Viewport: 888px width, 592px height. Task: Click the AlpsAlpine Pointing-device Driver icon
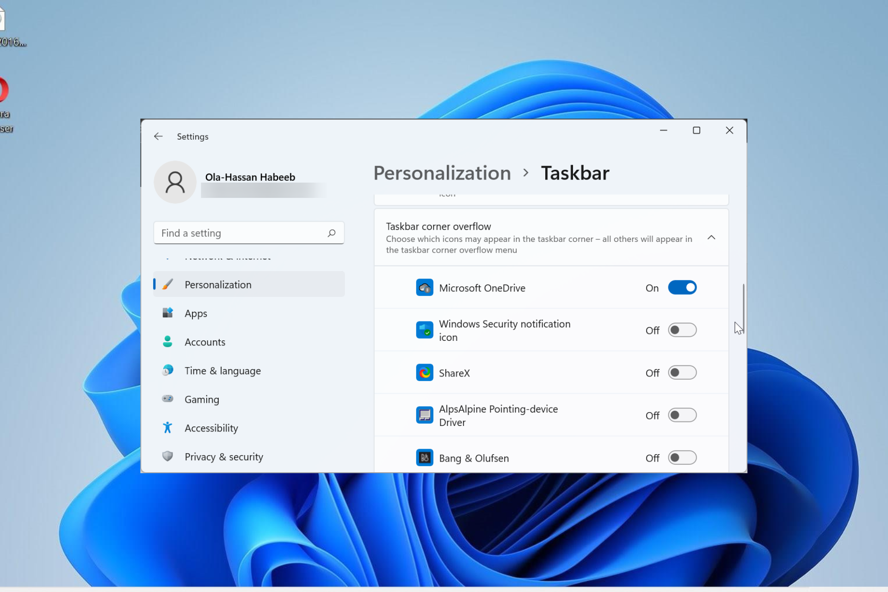[x=425, y=415]
